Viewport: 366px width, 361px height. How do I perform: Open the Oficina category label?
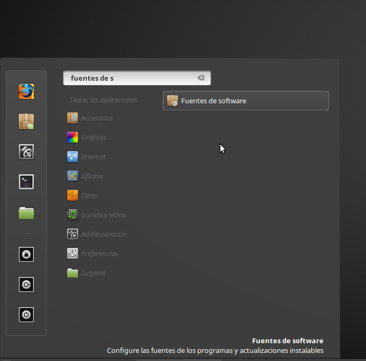(x=92, y=176)
